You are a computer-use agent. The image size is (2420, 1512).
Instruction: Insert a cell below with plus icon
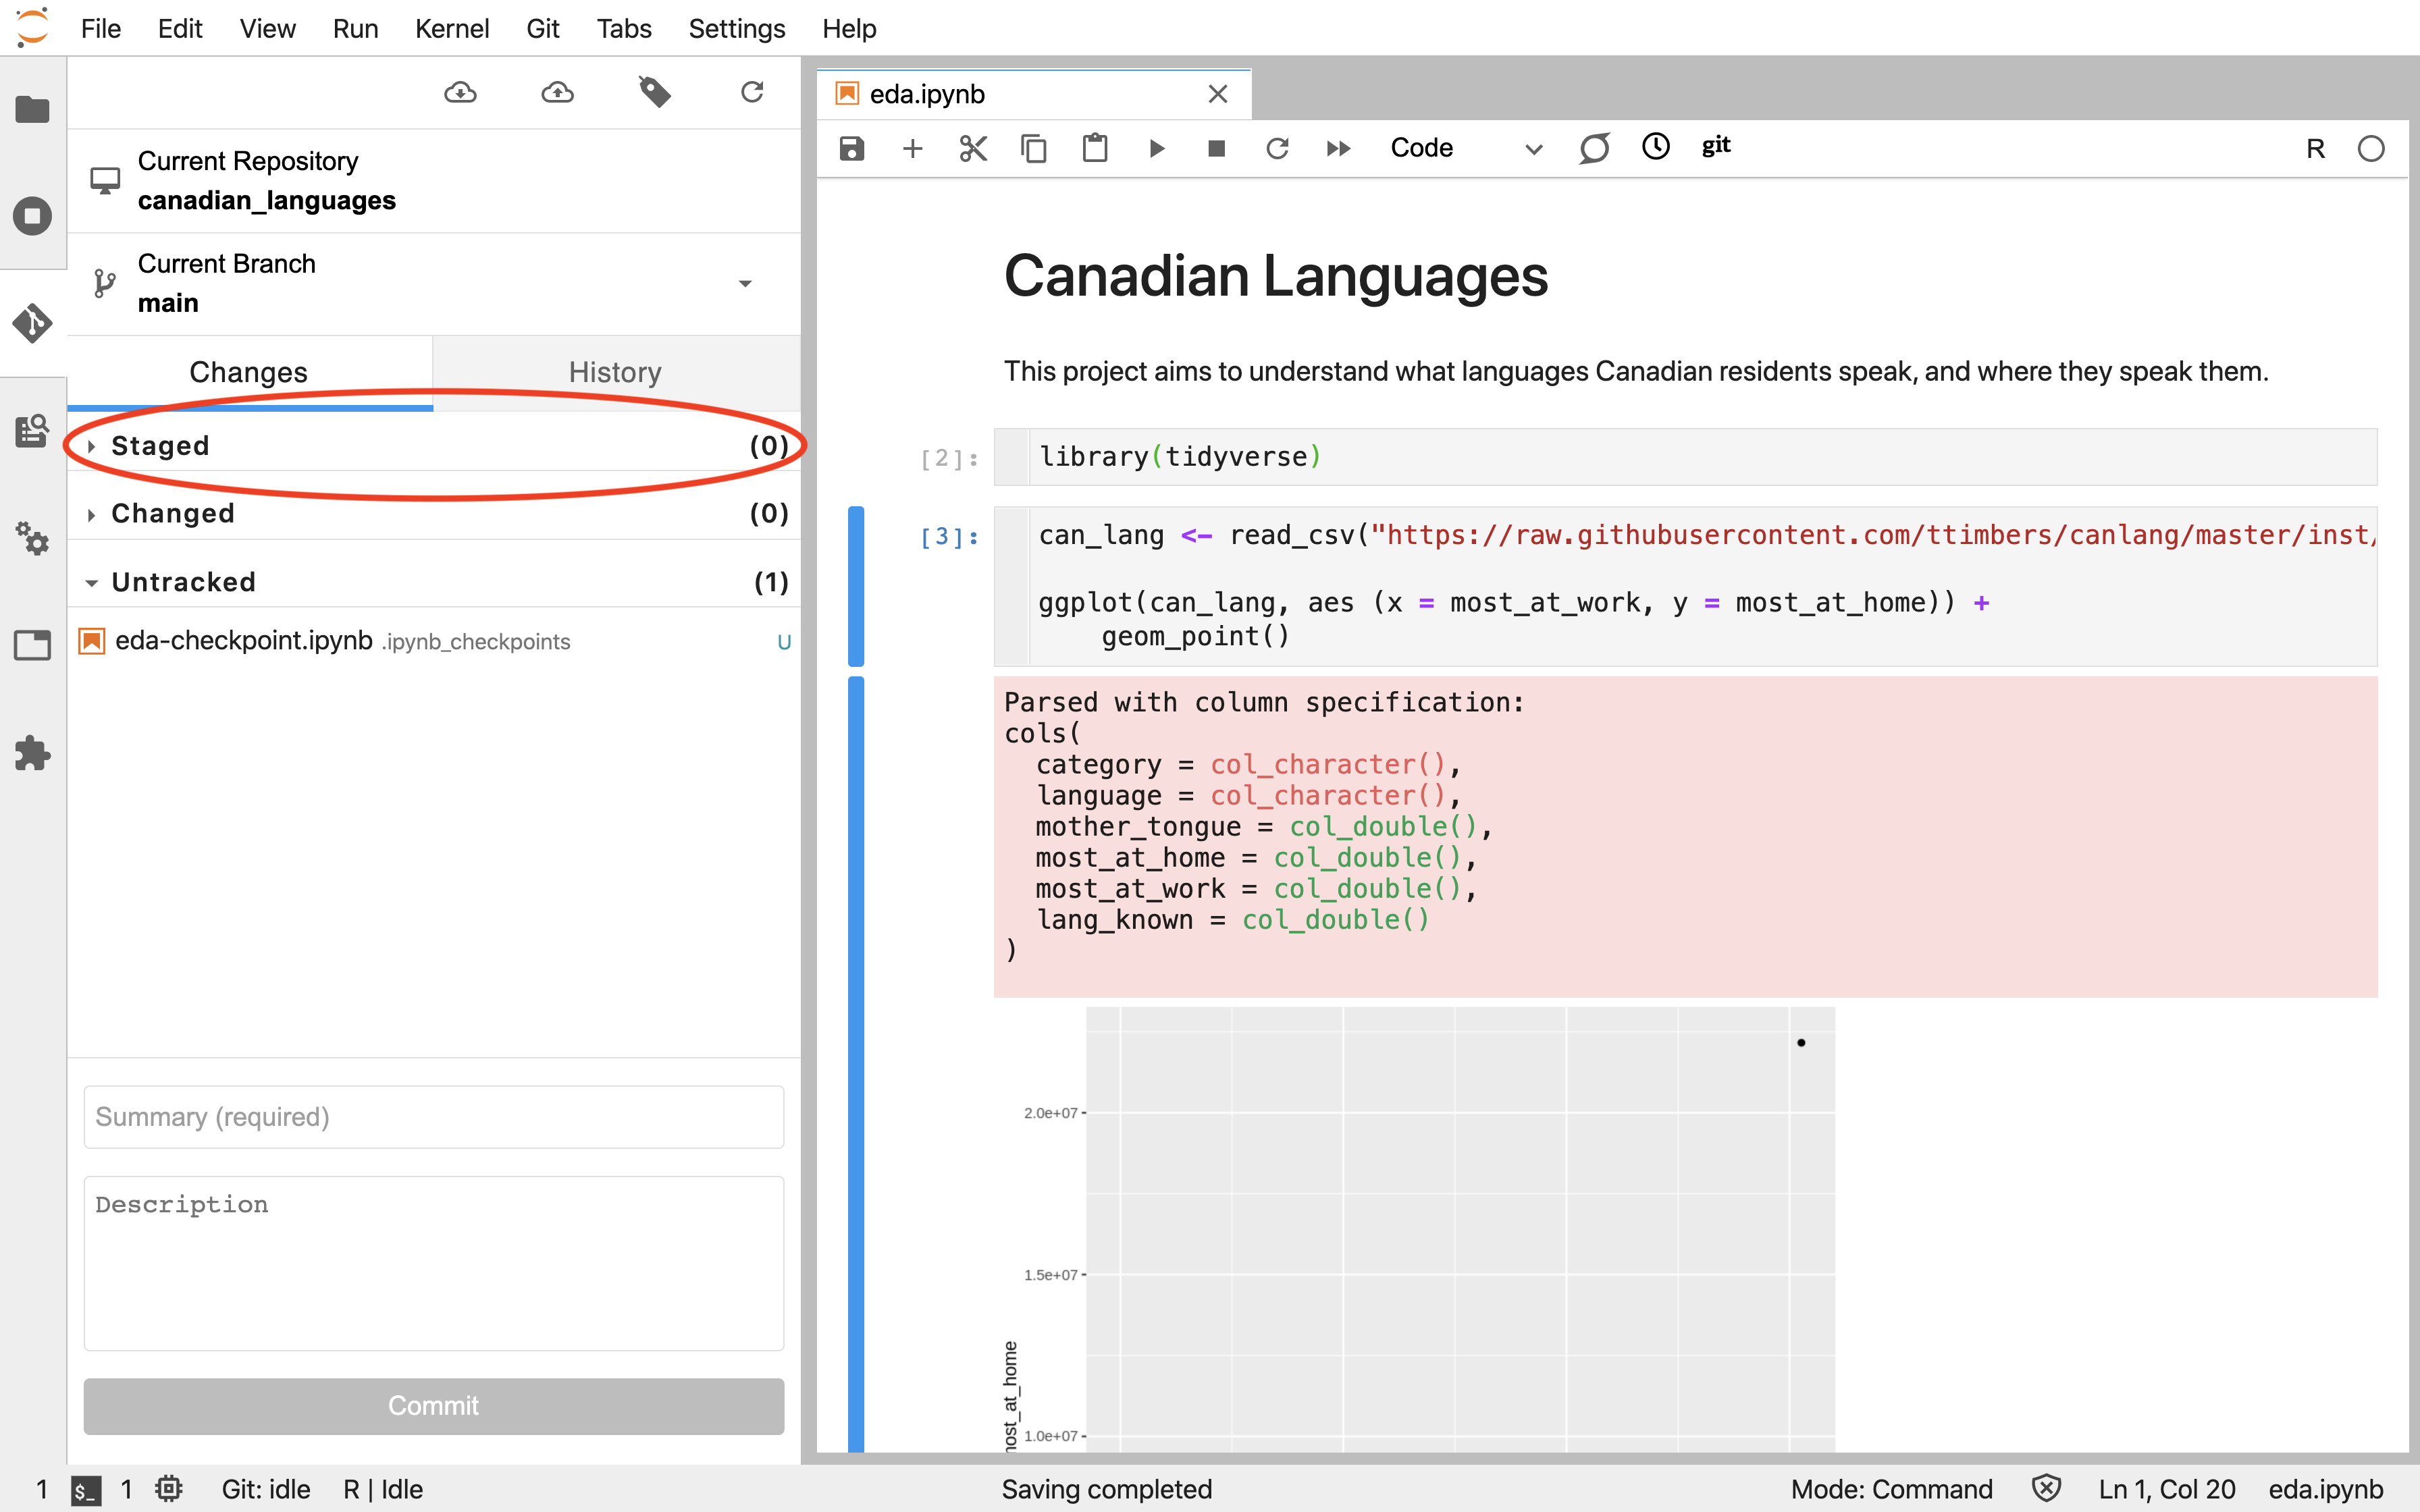pyautogui.click(x=912, y=149)
